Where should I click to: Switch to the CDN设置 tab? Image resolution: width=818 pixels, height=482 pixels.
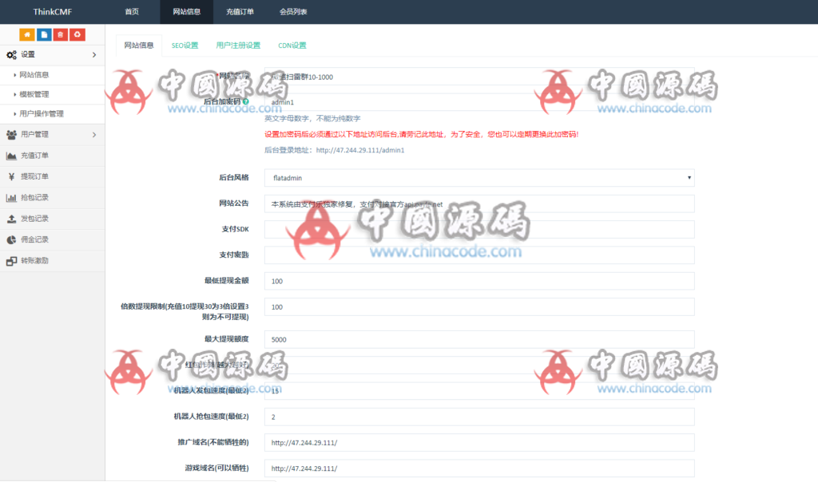292,45
